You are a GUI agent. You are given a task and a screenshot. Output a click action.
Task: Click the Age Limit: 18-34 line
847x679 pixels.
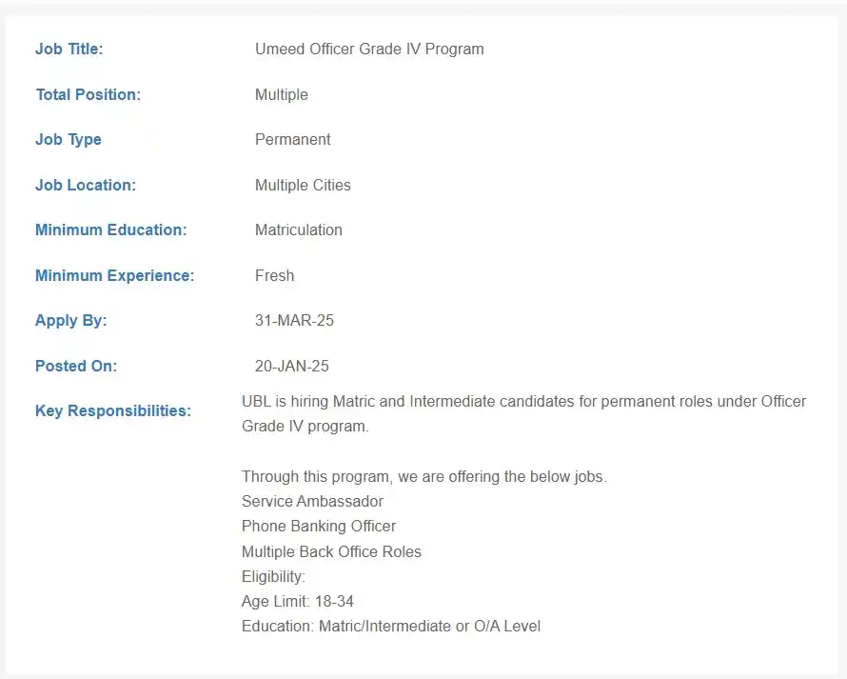(298, 602)
